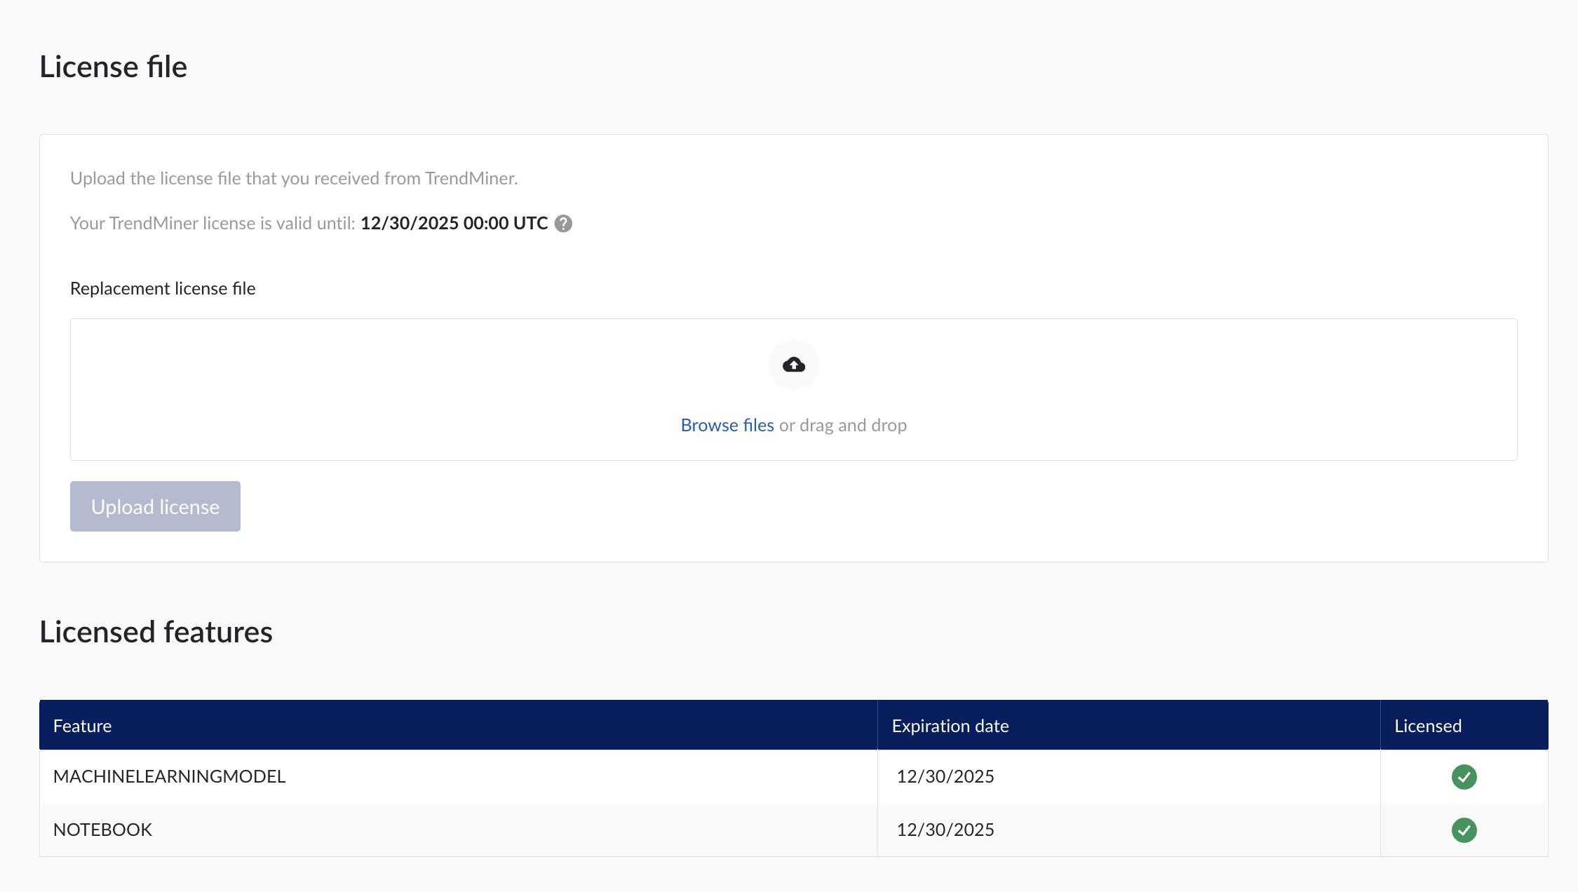
Task: Click the cloud upload icon
Action: (x=793, y=365)
